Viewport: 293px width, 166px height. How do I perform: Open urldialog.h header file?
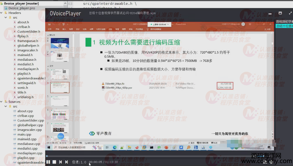[x=25, y=97]
